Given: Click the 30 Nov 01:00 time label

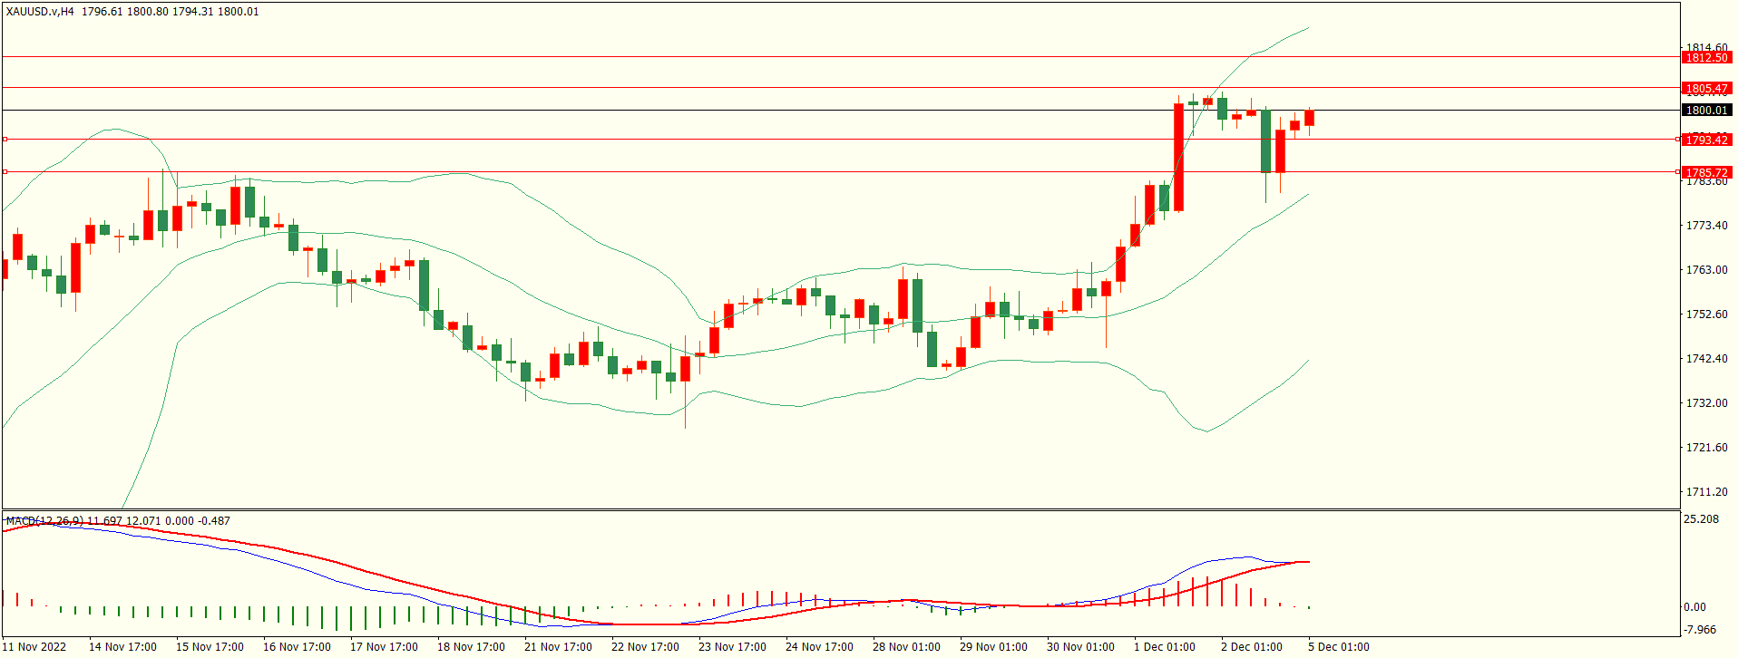Looking at the screenshot, I should tap(1080, 647).
